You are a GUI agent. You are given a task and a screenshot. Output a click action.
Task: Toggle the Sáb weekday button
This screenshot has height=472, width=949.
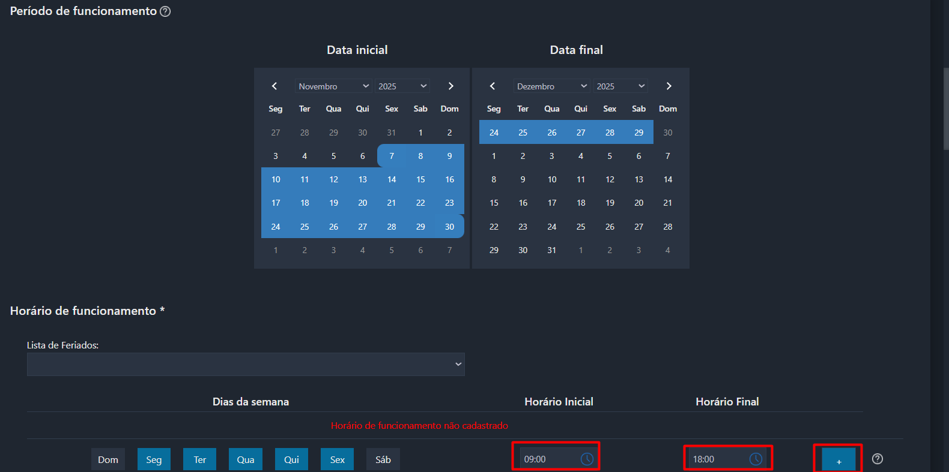[x=383, y=459]
